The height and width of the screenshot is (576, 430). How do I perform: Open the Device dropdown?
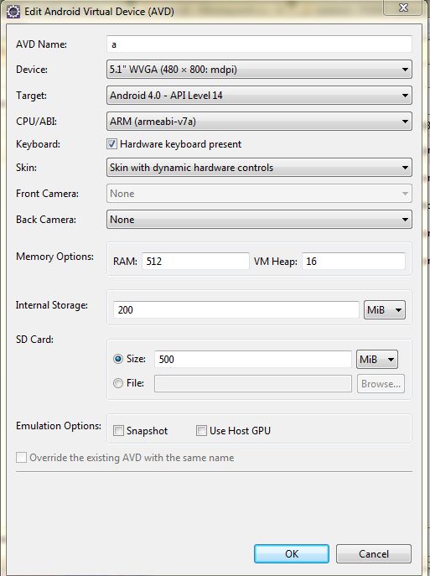click(x=259, y=70)
